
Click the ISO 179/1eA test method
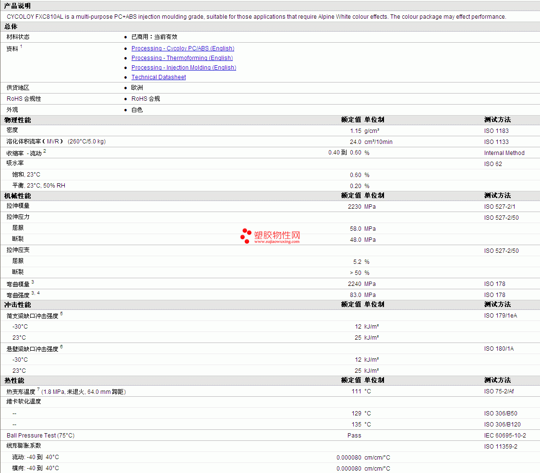click(500, 315)
